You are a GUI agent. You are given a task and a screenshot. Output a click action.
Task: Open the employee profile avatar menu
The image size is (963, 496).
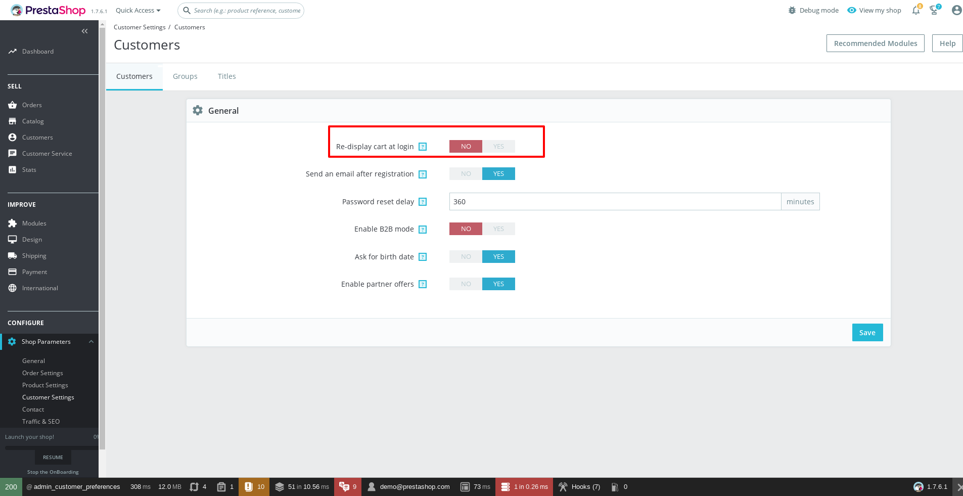click(x=956, y=10)
